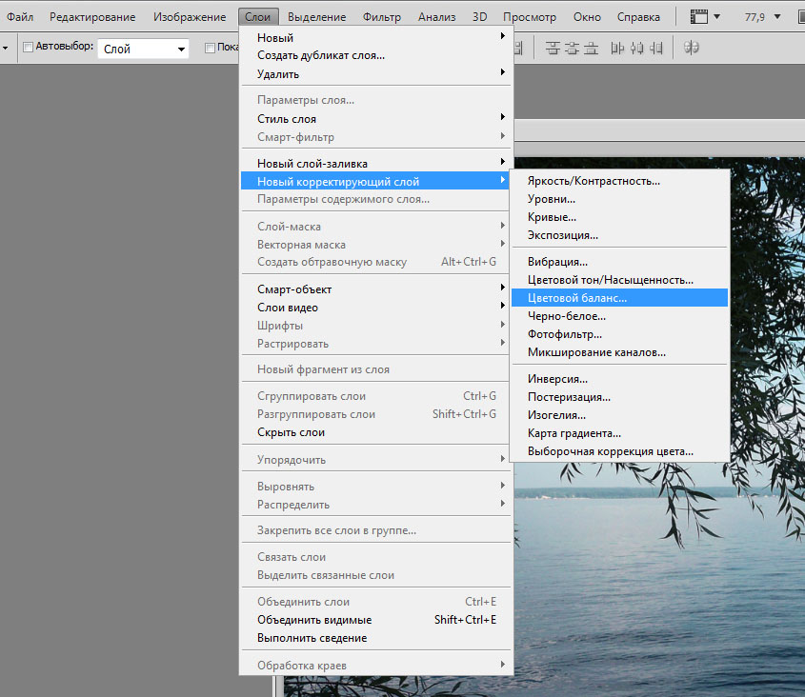The width and height of the screenshot is (805, 697).
Task: Expand the Удалить submenu
Action: (x=374, y=74)
